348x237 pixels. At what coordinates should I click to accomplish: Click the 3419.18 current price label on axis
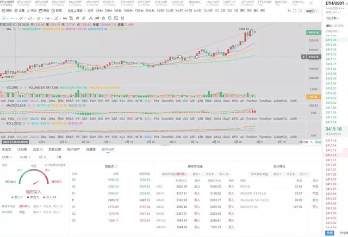click(x=313, y=32)
